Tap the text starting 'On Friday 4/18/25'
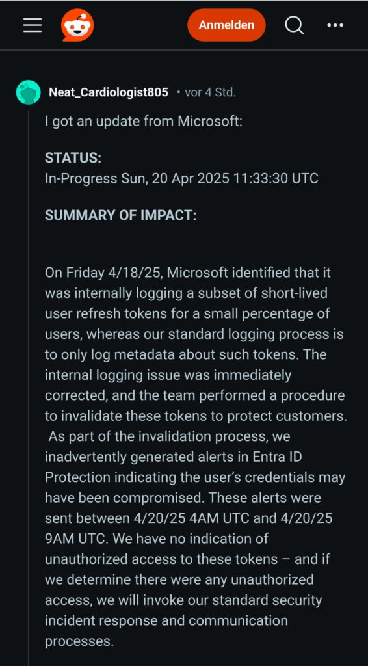Viewport: 368px width, 666px height. point(103,273)
